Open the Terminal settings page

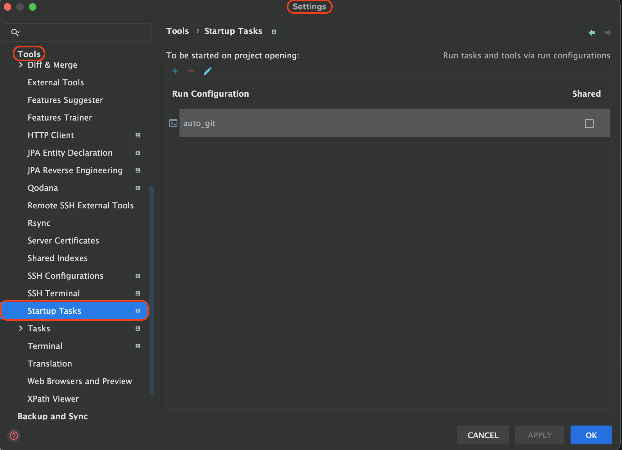[x=45, y=346]
